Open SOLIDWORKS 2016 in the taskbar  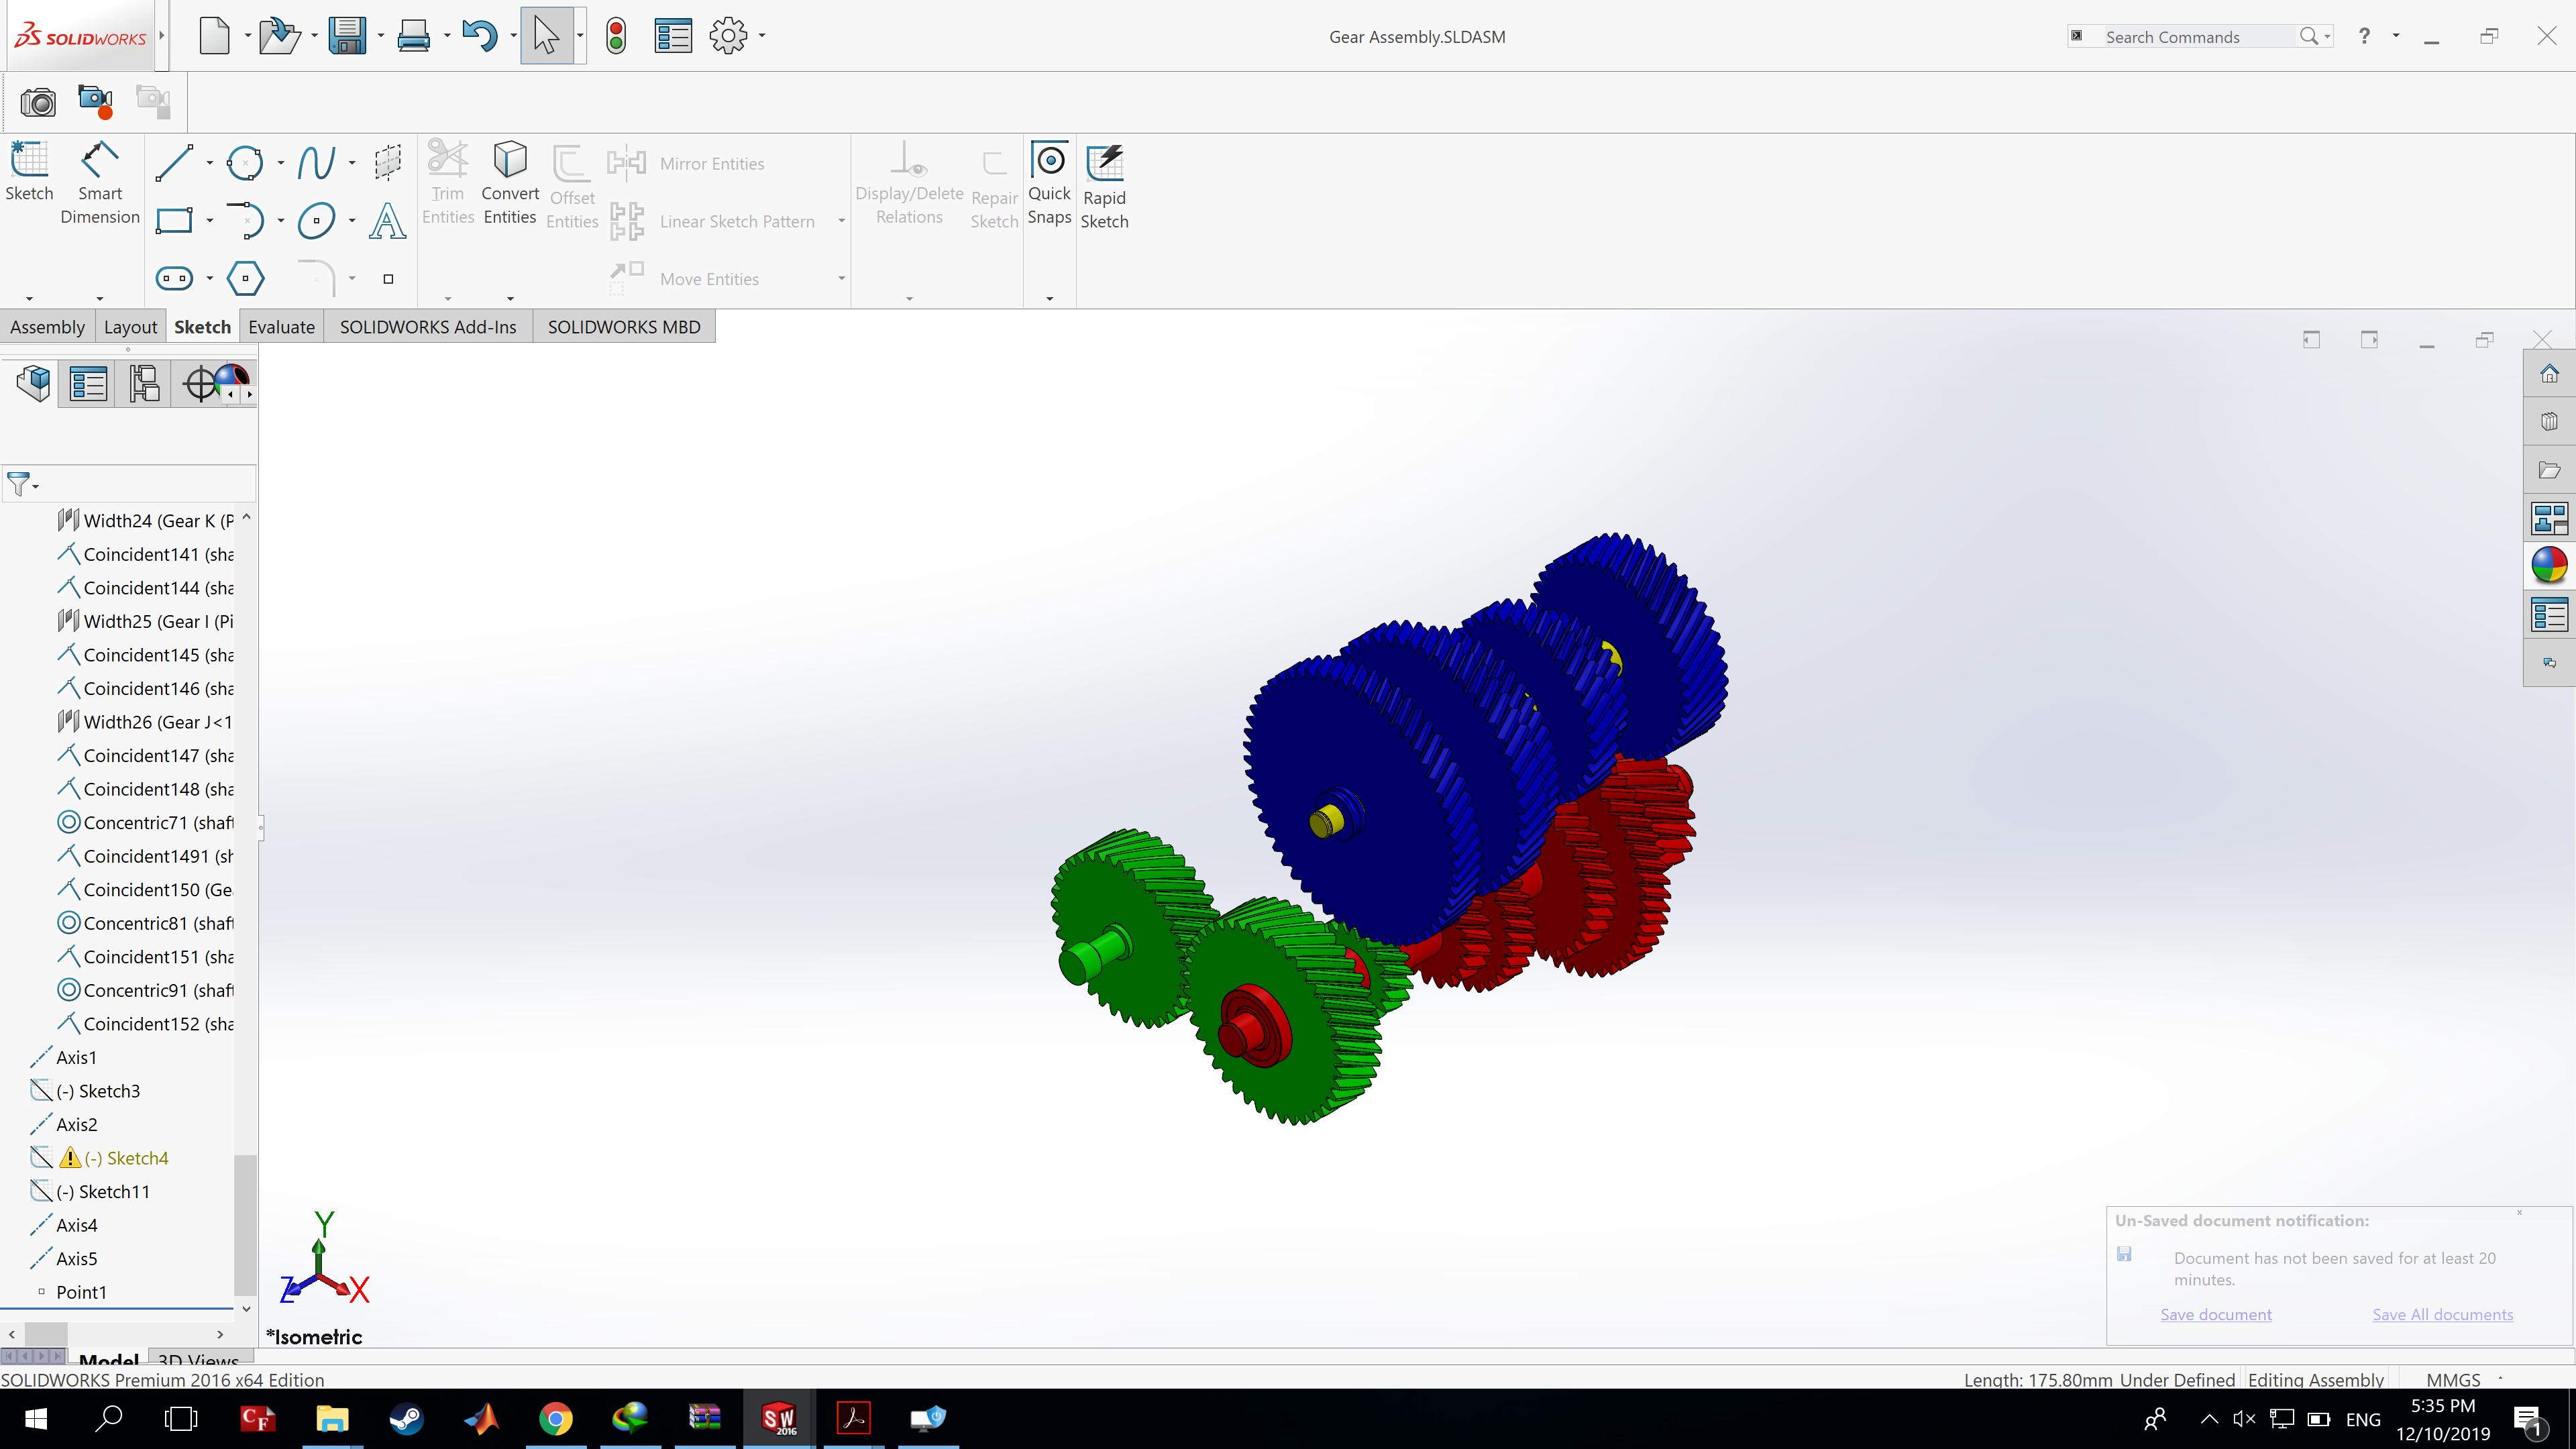[779, 1418]
